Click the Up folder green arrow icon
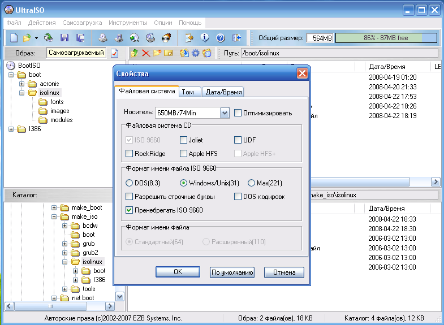The width and height of the screenshot is (444, 325). [135, 53]
